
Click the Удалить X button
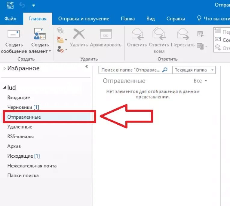79,38
